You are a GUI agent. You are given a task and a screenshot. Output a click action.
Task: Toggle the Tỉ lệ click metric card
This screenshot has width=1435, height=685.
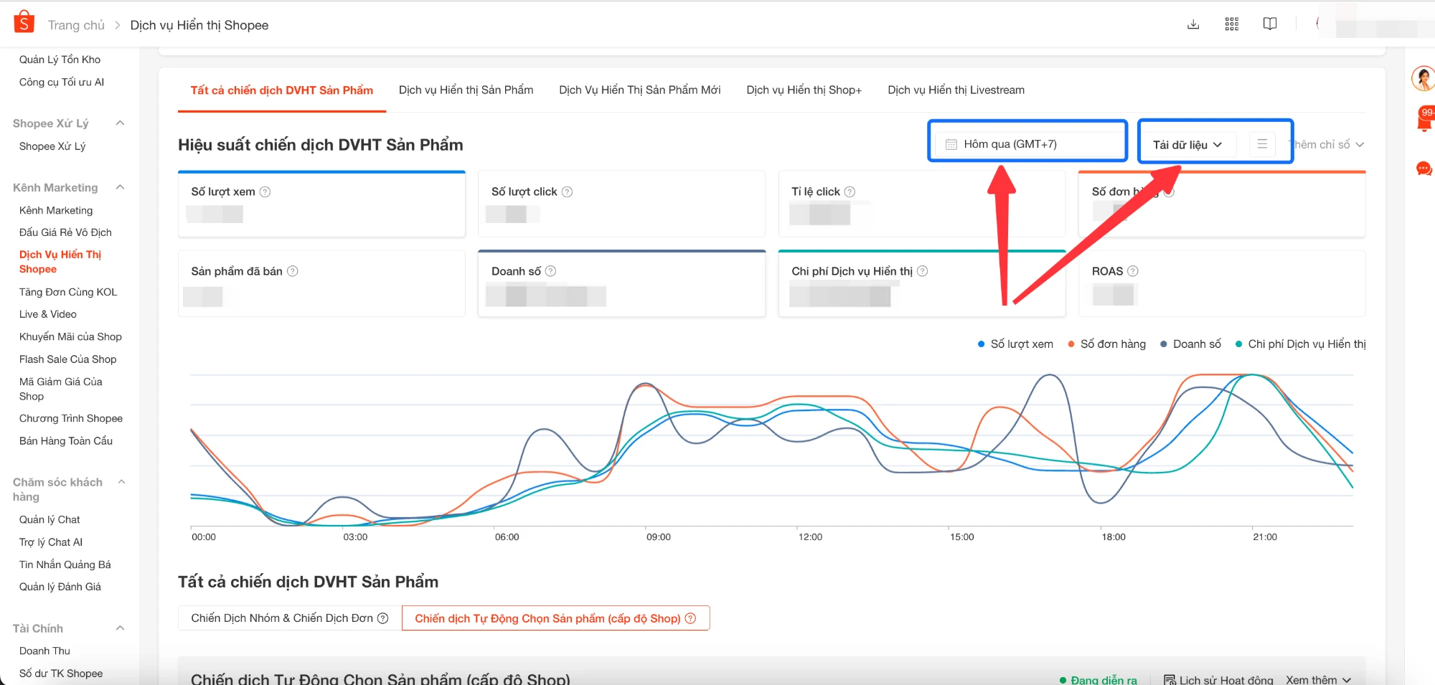pos(922,204)
